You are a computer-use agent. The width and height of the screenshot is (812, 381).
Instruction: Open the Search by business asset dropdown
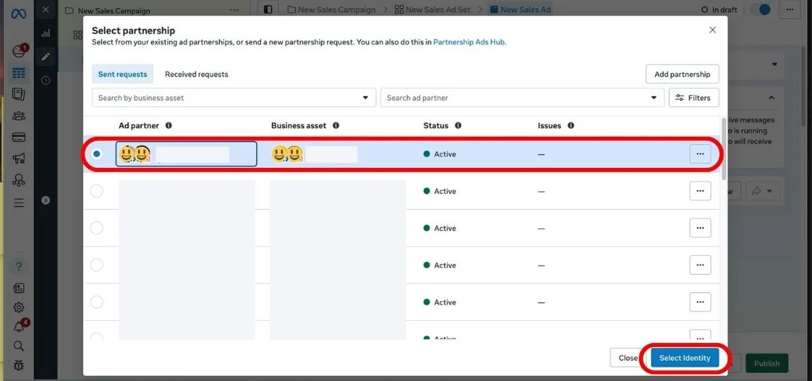pos(234,97)
